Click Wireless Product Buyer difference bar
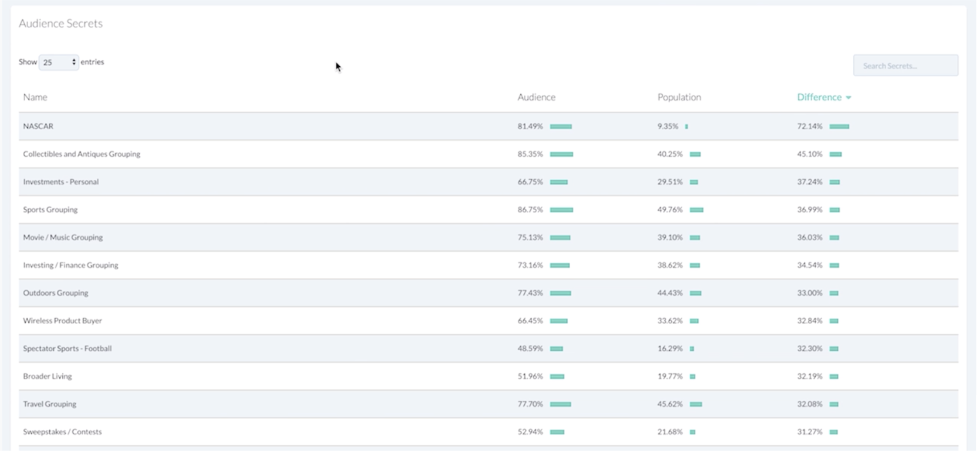 pos(834,321)
